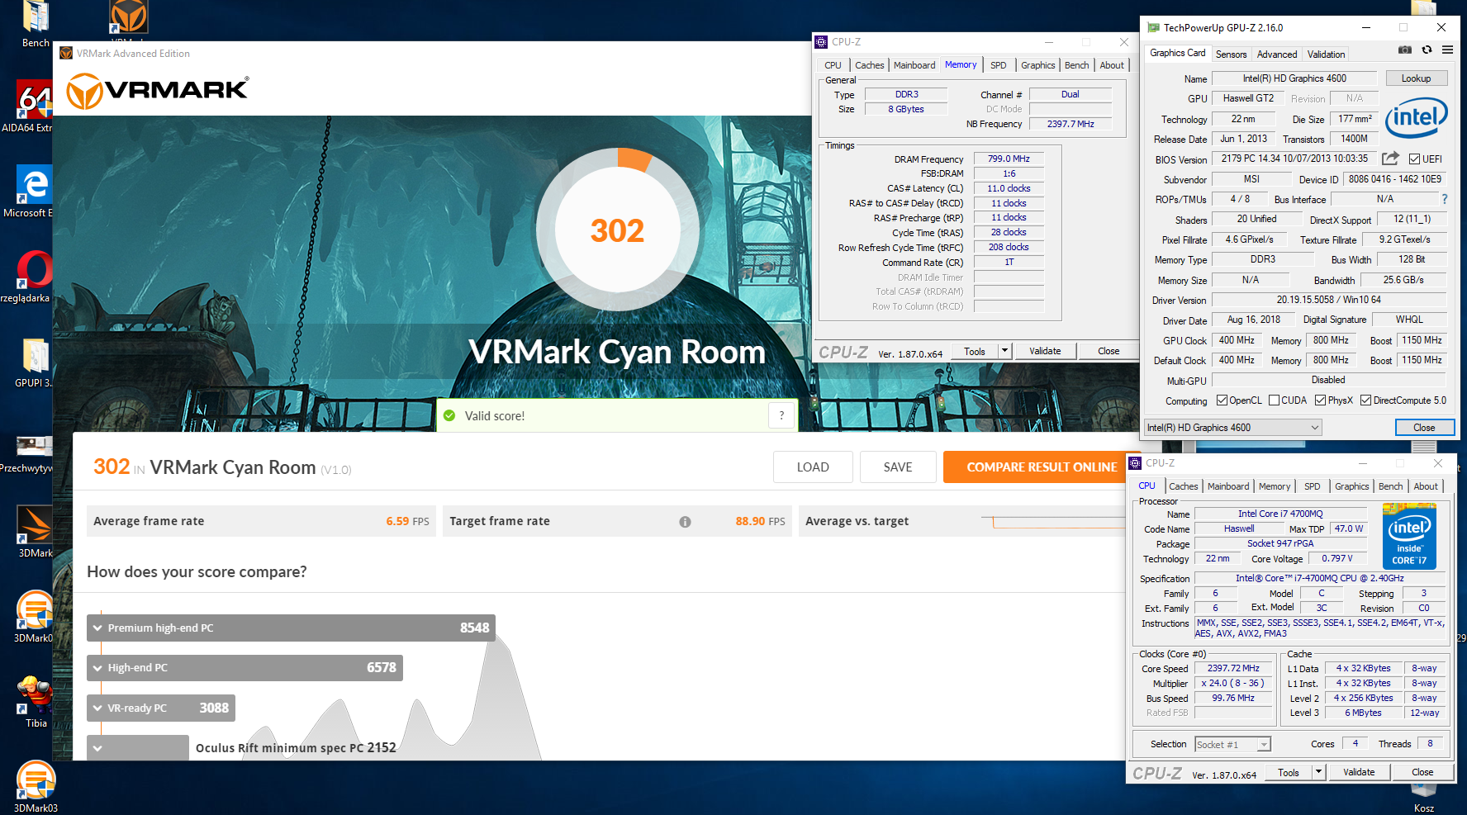1467x815 pixels.
Task: Open GPU selection dropdown in GPU-Z
Action: (x=1233, y=428)
